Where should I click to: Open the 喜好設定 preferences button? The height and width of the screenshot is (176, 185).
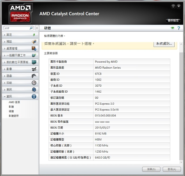[173, 20]
